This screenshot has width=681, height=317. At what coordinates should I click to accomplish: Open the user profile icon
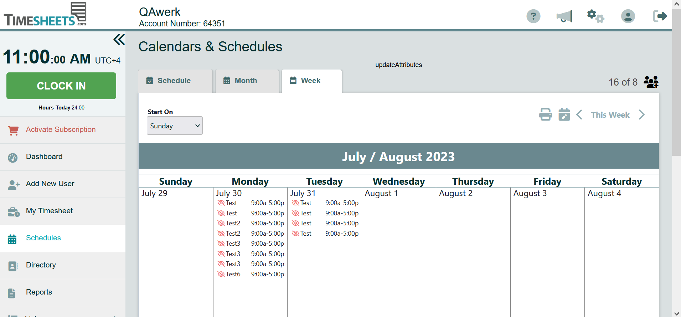628,16
